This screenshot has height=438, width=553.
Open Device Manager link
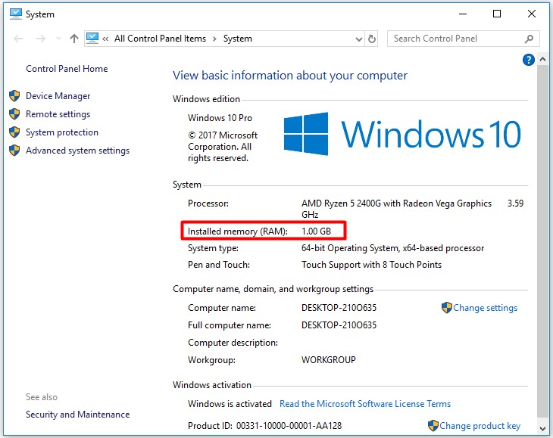pos(58,96)
